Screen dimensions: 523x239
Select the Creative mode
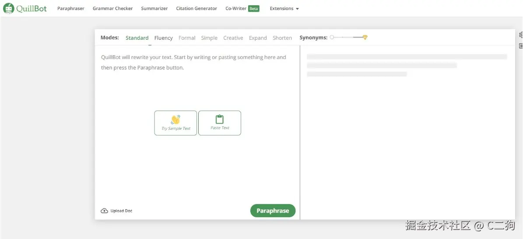click(233, 38)
